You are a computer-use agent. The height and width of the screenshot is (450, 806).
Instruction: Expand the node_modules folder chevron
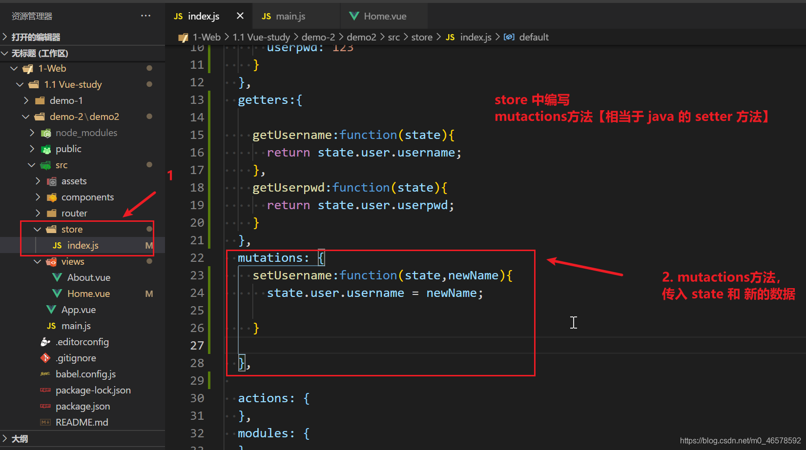point(32,133)
